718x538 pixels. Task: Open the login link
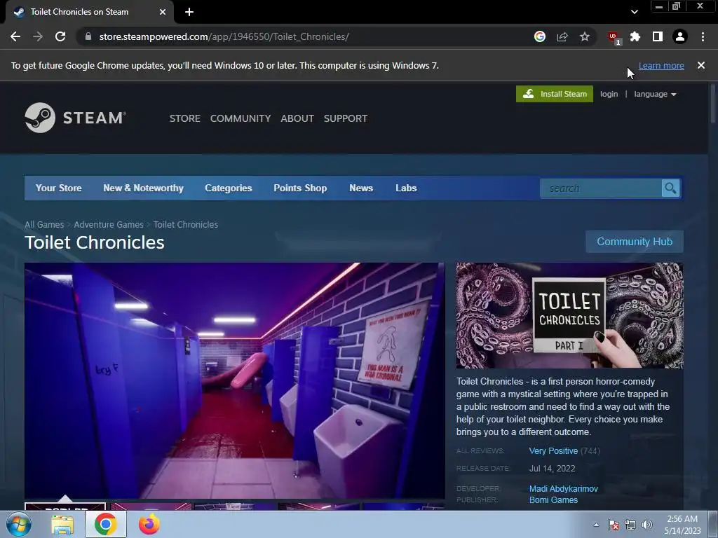click(609, 94)
